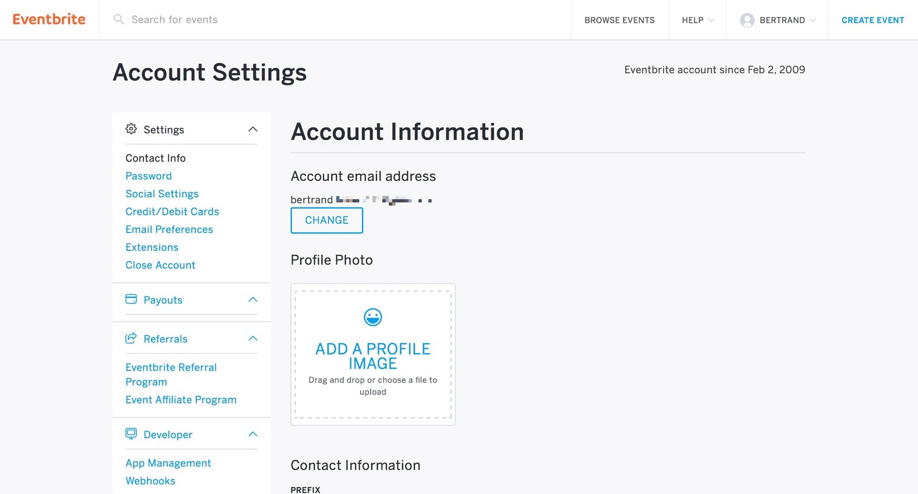
Task: Click the Profile Photo heading
Action: (x=331, y=260)
